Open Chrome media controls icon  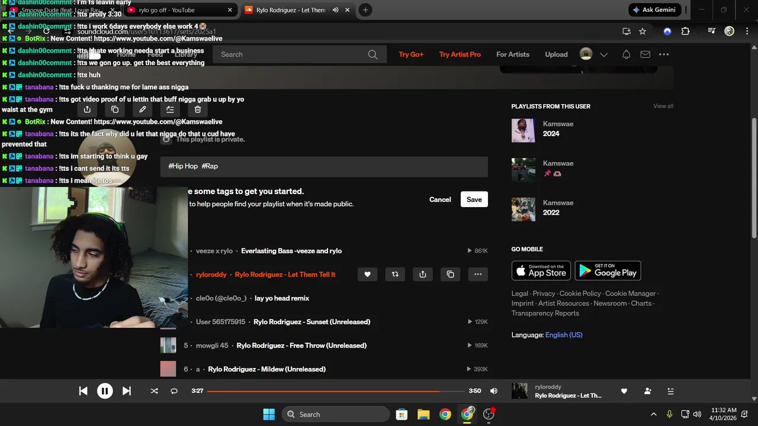coord(711,31)
